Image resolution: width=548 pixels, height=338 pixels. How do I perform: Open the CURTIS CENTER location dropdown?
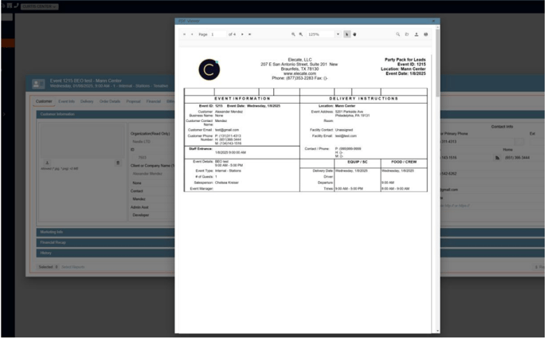[40, 6]
